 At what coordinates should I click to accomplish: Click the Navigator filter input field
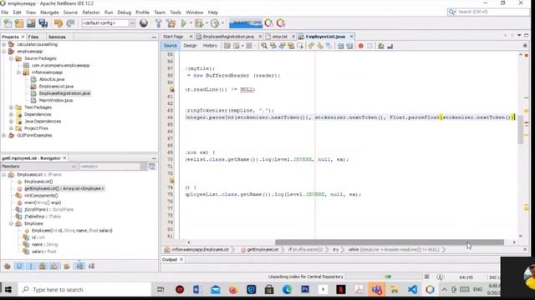coord(113,167)
